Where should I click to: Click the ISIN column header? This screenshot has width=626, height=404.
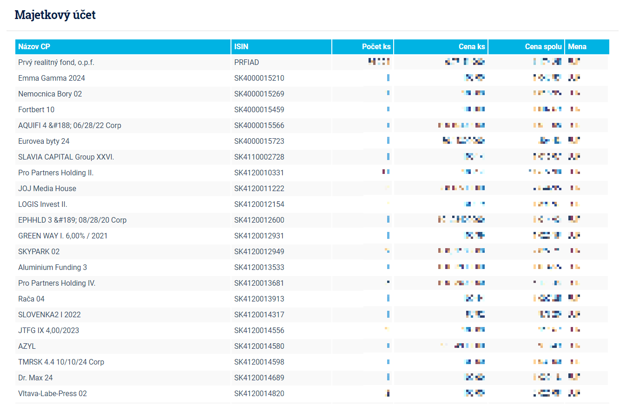click(x=282, y=47)
